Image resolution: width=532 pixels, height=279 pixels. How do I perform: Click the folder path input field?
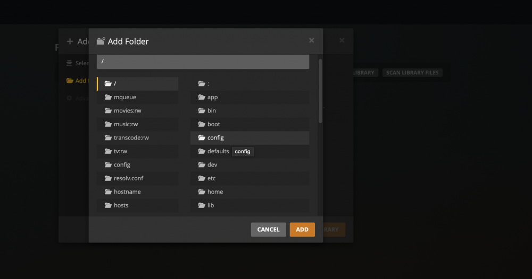[x=203, y=62]
